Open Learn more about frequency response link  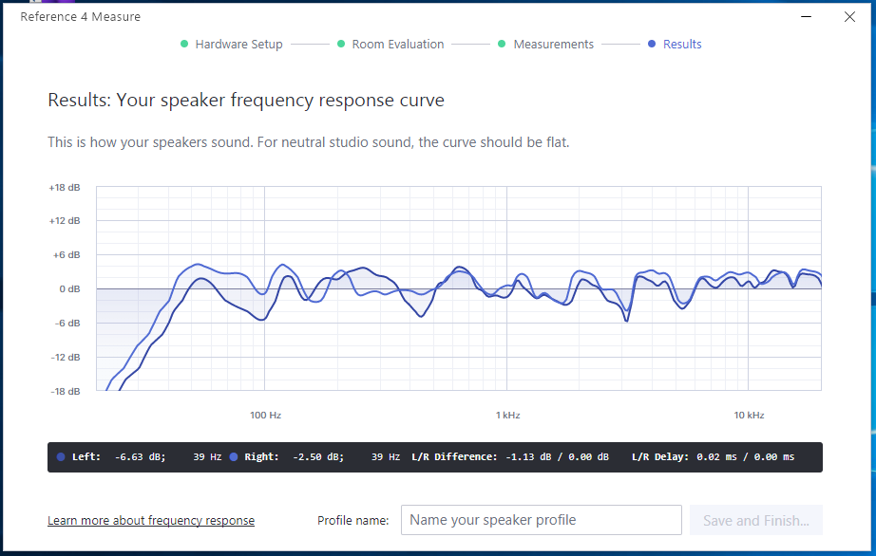(x=151, y=520)
